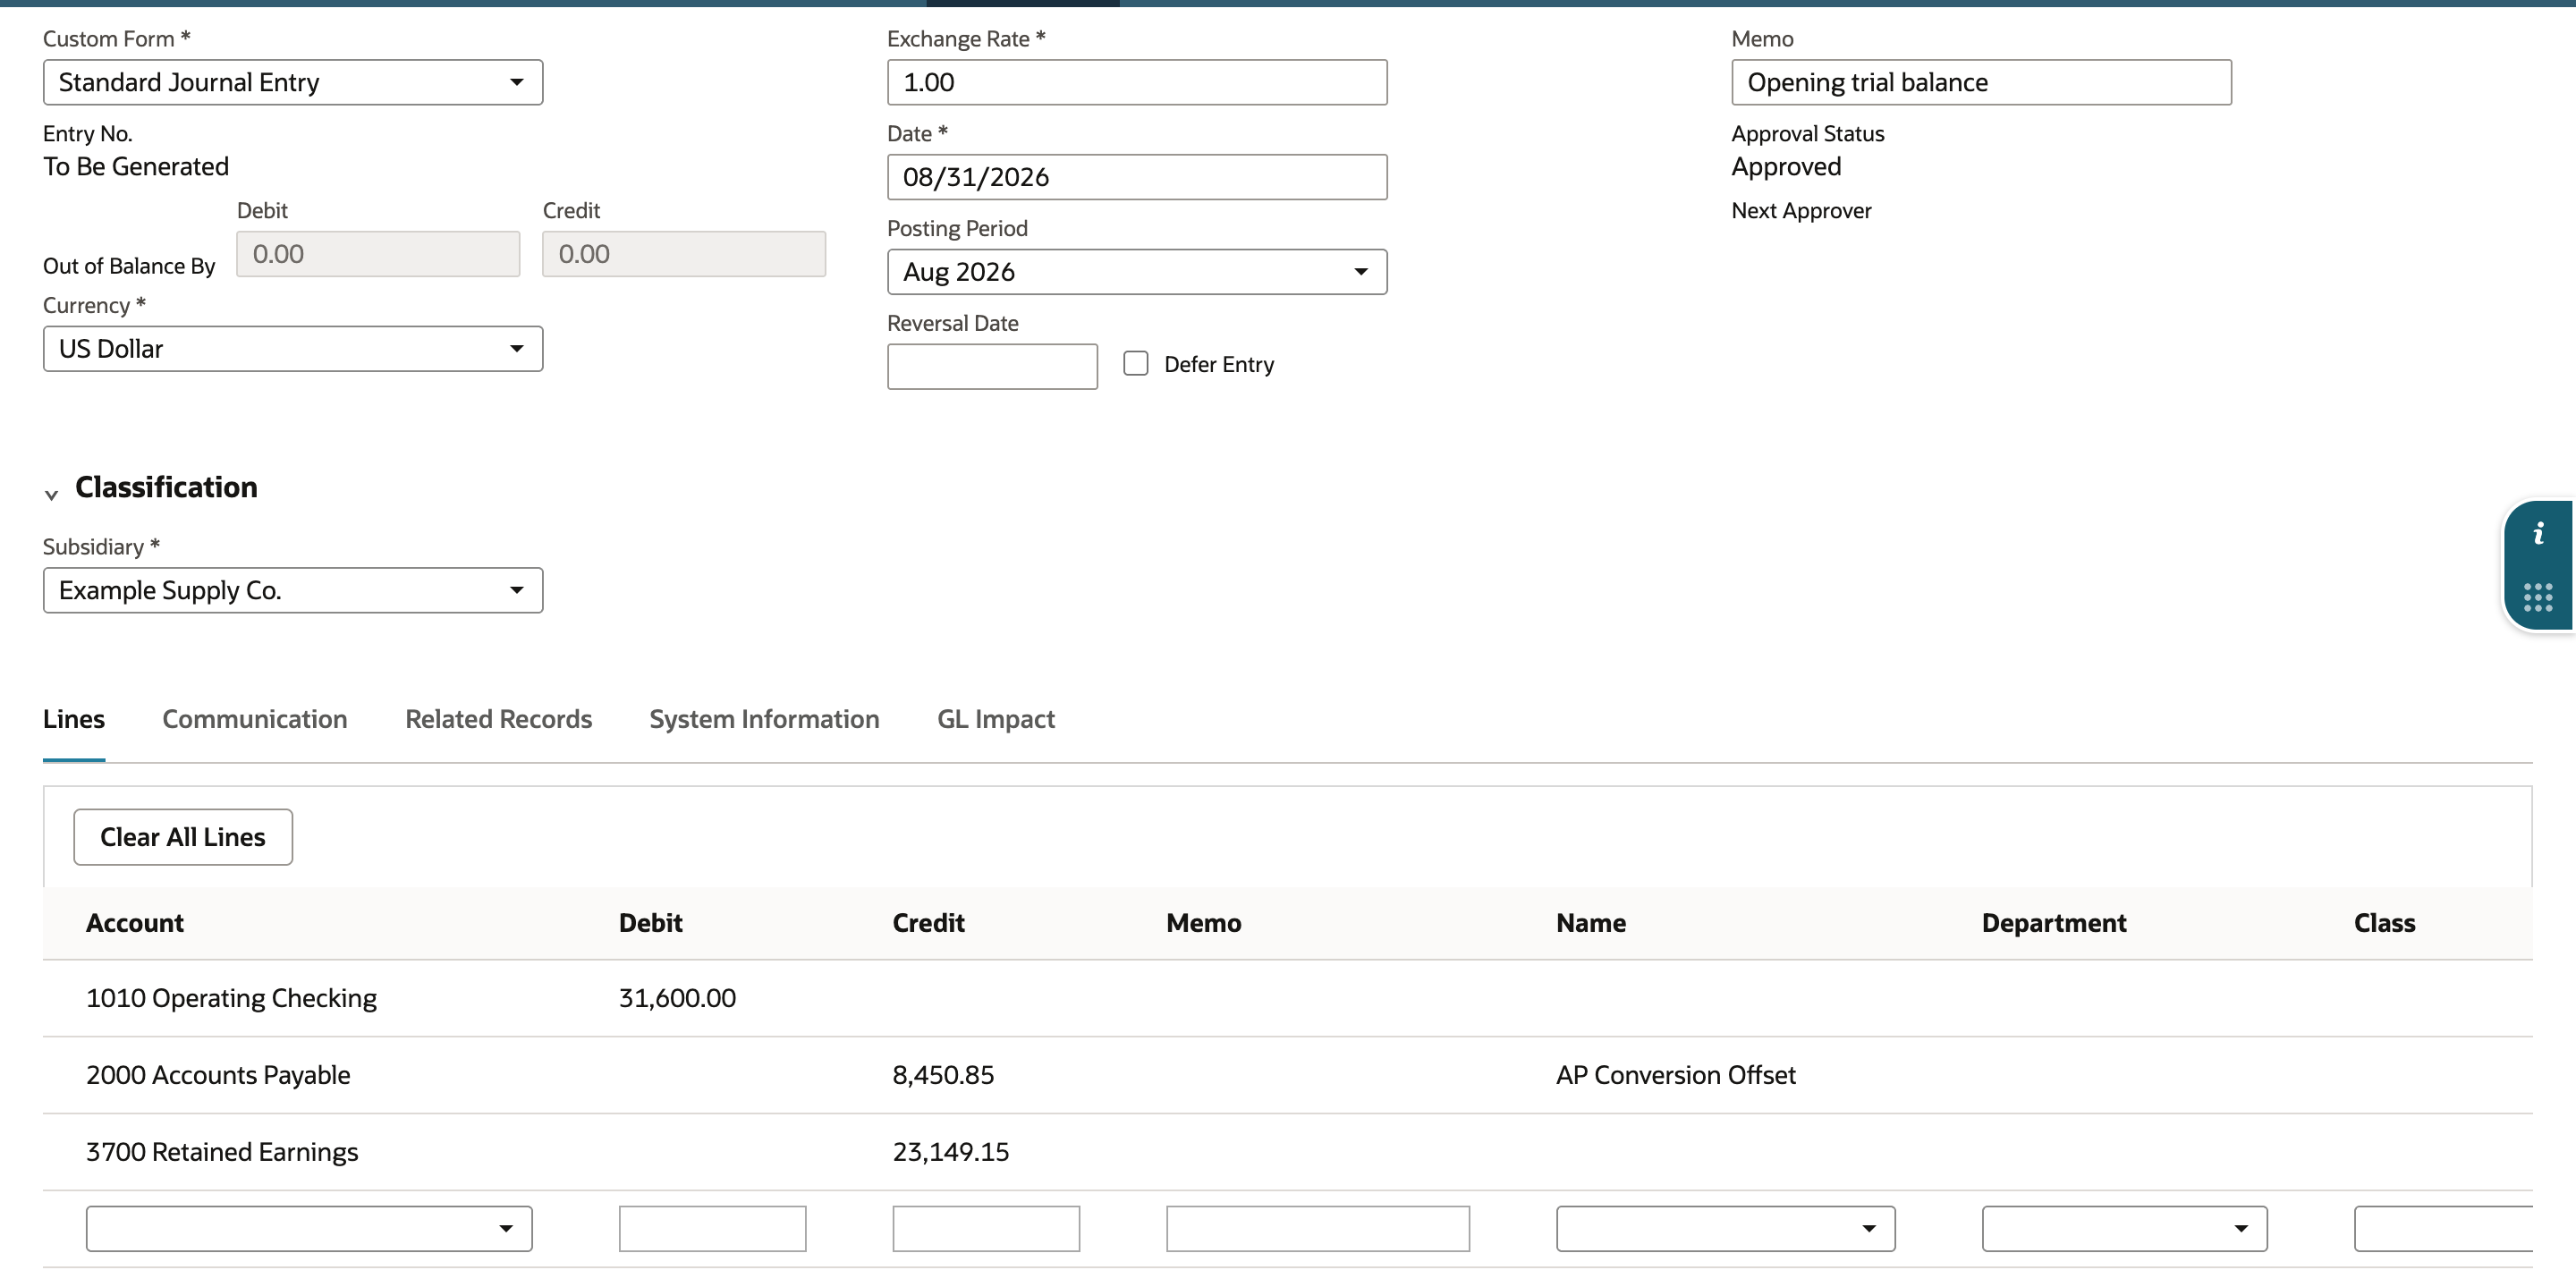Click the Department column header
2576x1270 pixels.
pyautogui.click(x=2054, y=923)
